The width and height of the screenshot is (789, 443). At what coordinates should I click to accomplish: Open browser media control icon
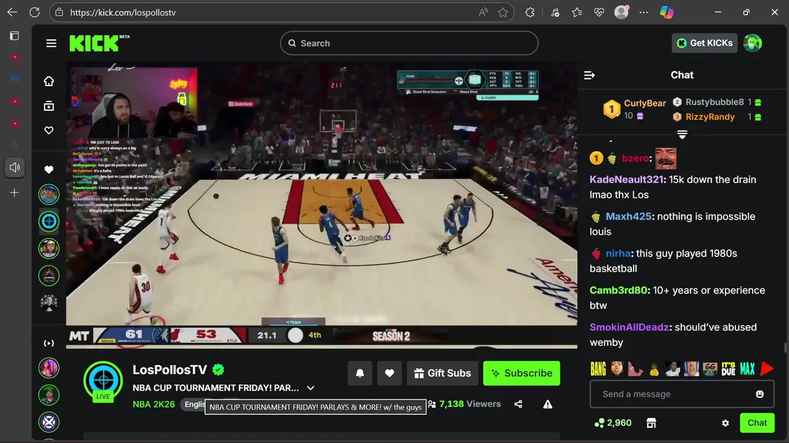(x=555, y=12)
